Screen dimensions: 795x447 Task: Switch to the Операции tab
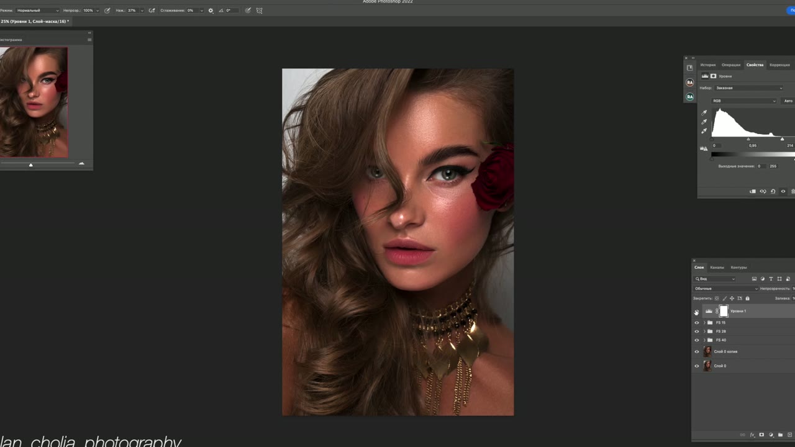pos(731,65)
